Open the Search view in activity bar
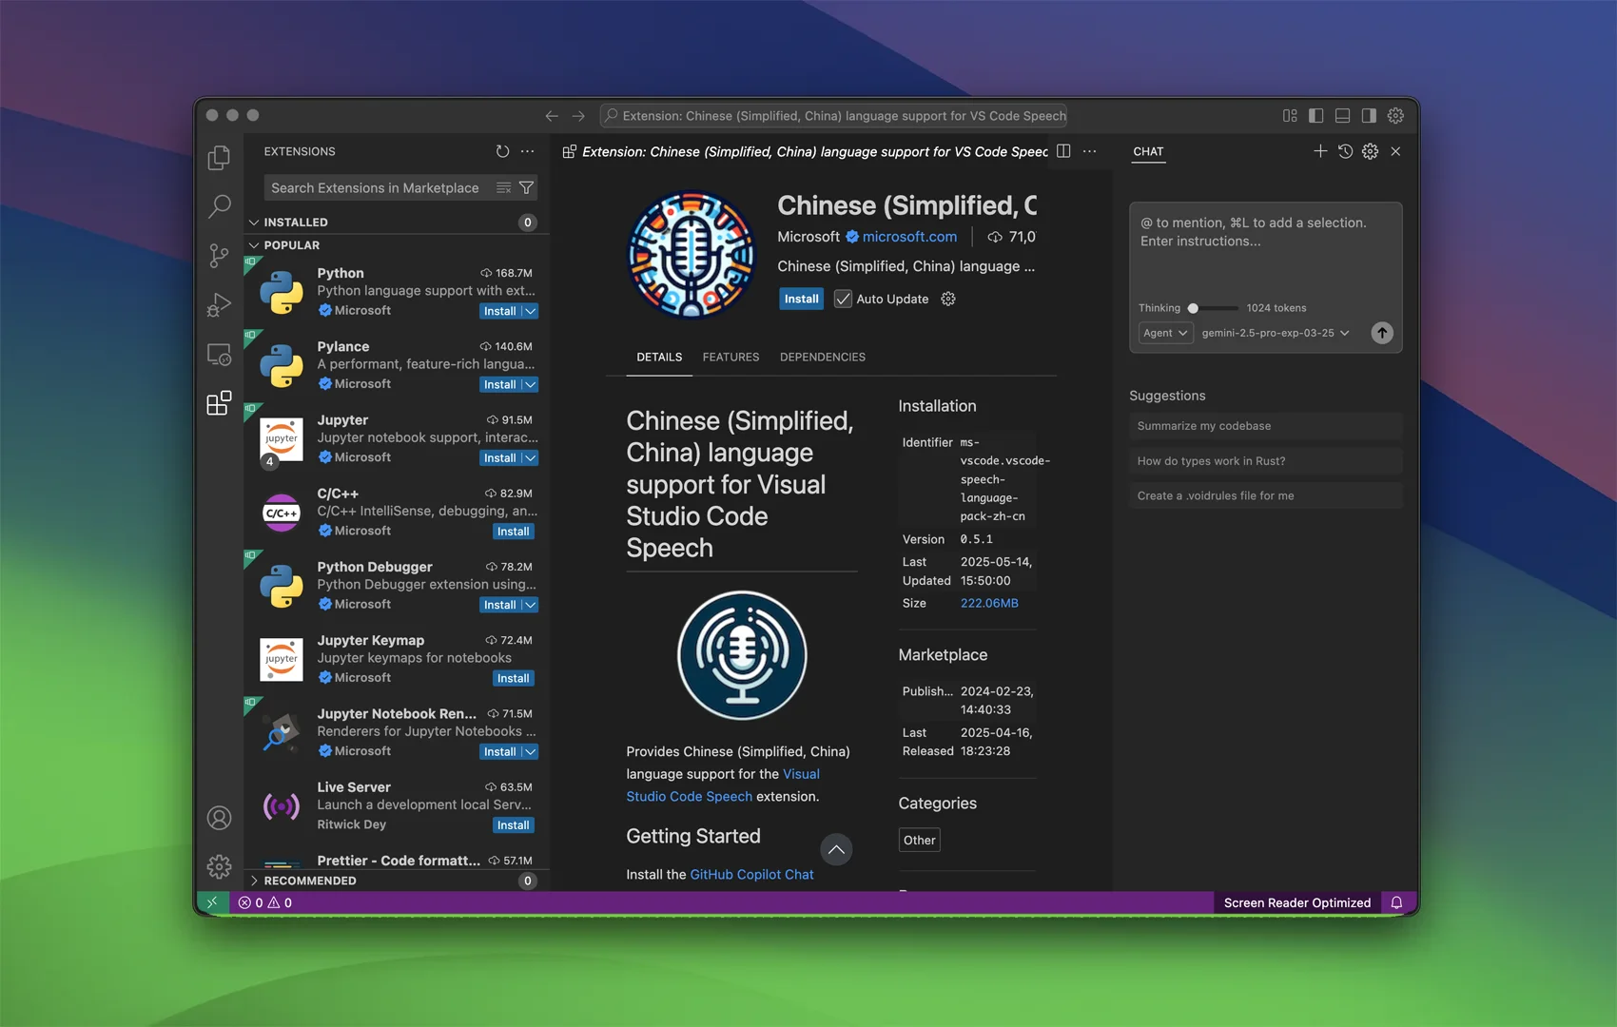1617x1027 pixels. tap(219, 205)
